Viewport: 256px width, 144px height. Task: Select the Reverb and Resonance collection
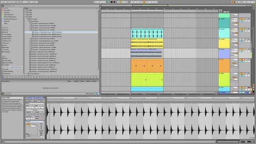[x=10, y=19]
